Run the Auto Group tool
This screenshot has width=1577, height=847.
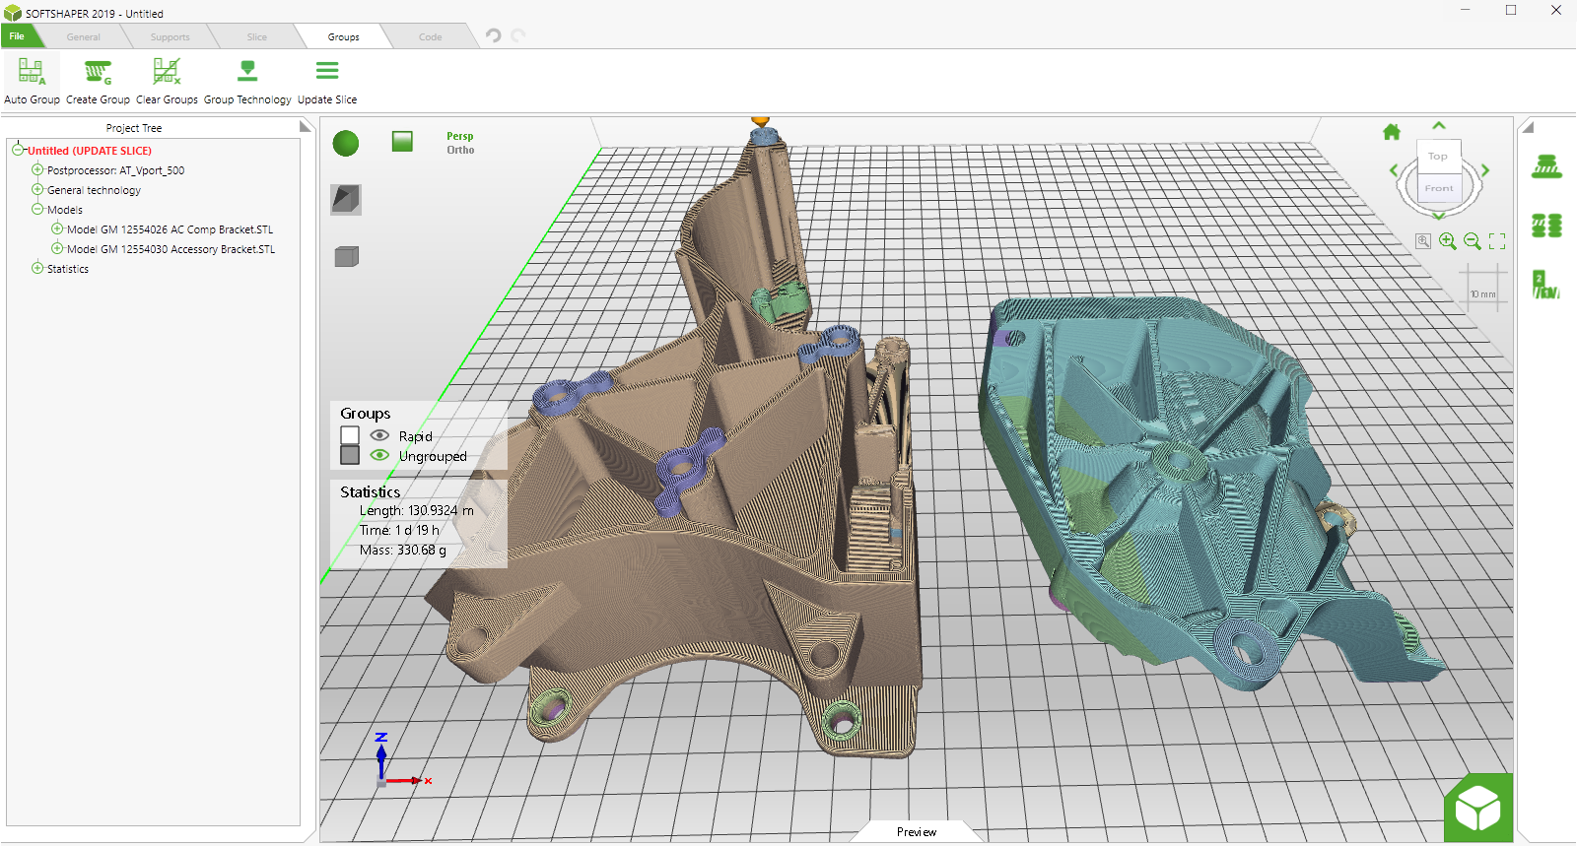32,81
